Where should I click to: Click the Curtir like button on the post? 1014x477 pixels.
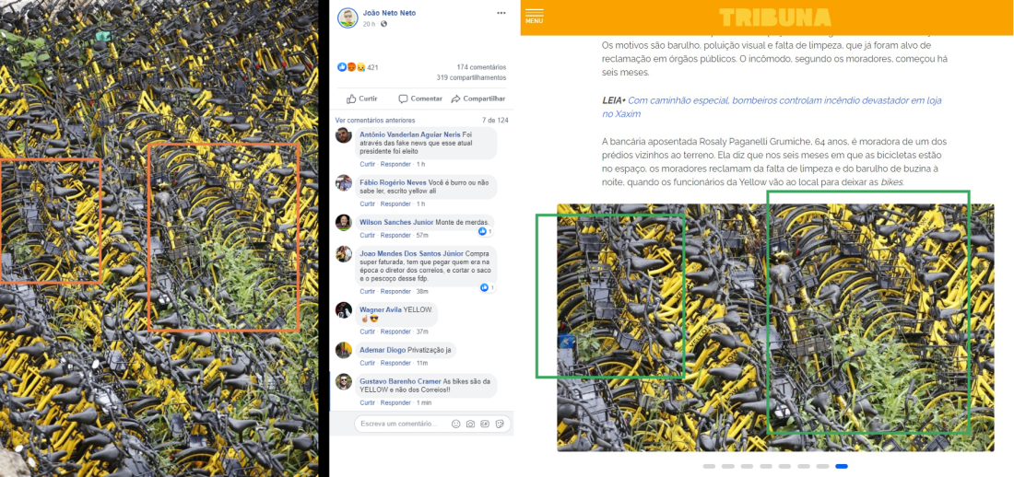361,99
